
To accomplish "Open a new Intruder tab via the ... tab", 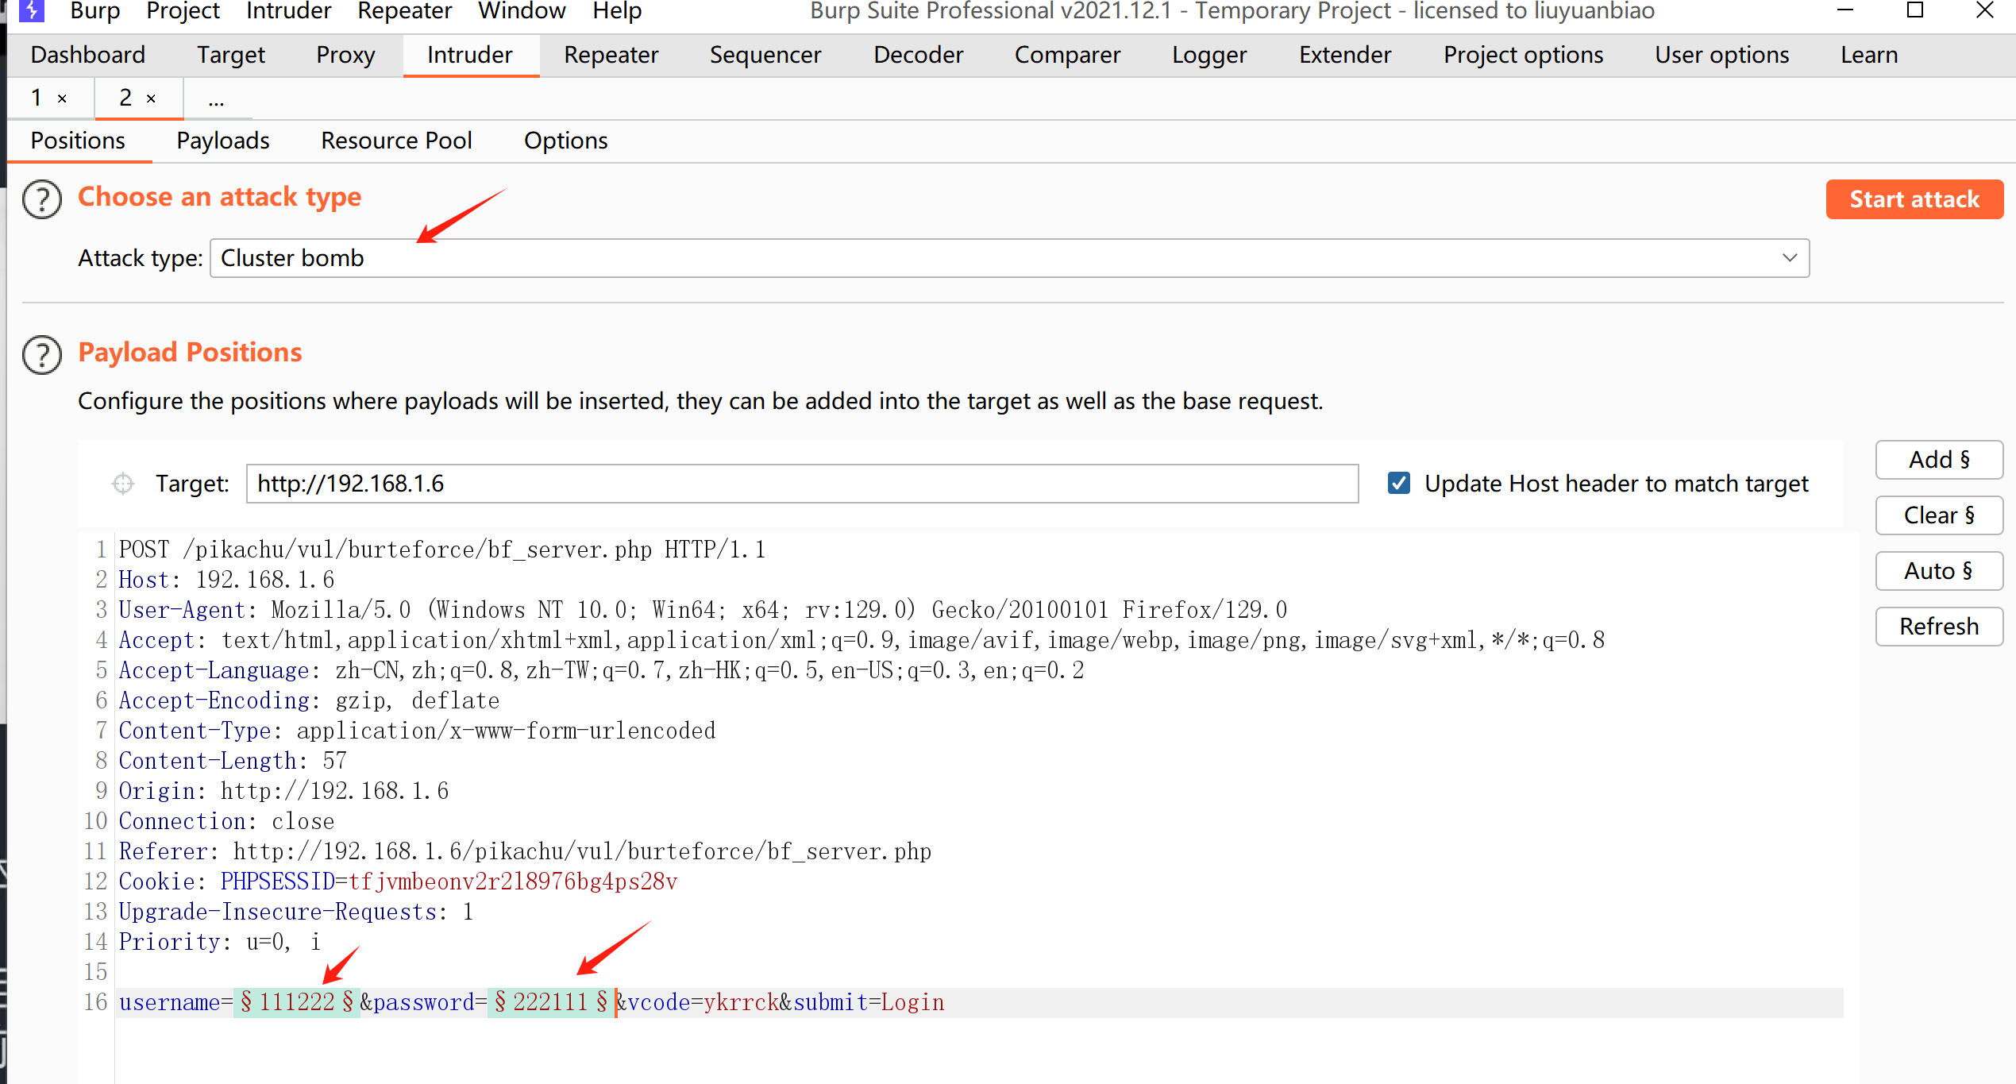I will [216, 100].
